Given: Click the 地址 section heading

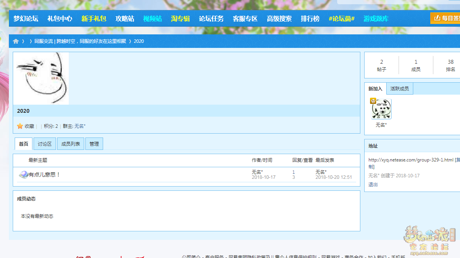Looking at the screenshot, I should pyautogui.click(x=373, y=146).
